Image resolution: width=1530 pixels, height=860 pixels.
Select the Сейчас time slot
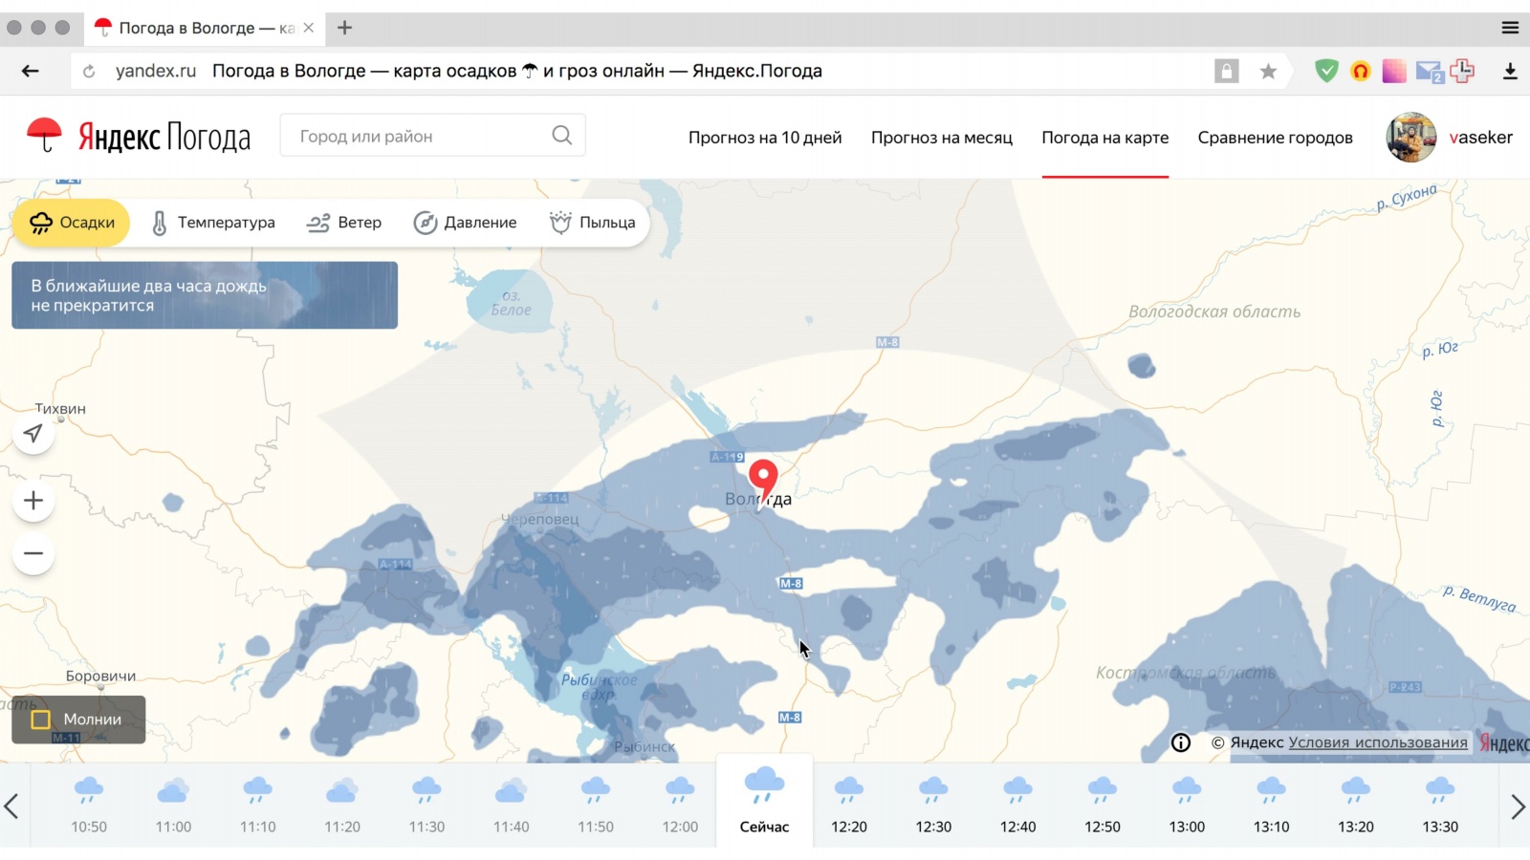764,801
